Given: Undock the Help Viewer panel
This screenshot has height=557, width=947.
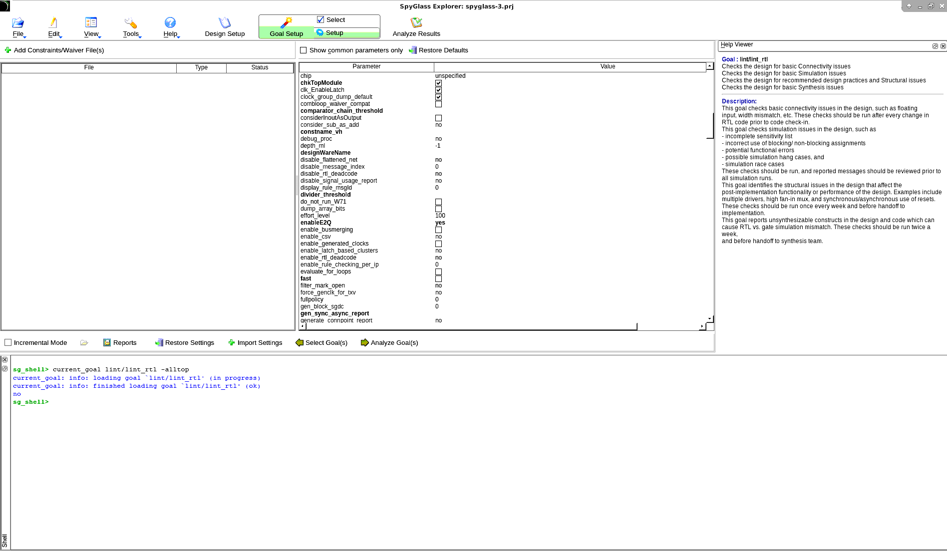Looking at the screenshot, I should (x=935, y=46).
